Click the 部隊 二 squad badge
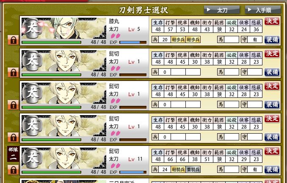287x183 pixels. [x=13, y=153]
